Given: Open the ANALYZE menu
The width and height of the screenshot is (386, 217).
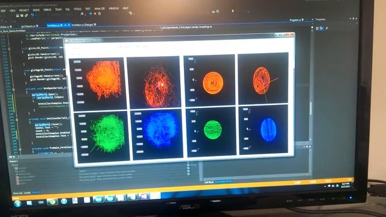Looking at the screenshot, I should (x=100, y=8).
